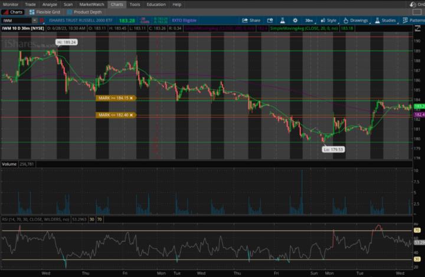This screenshot has width=425, height=277.
Task: Click the 53.29 RSI value axis tag
Action: (x=419, y=243)
